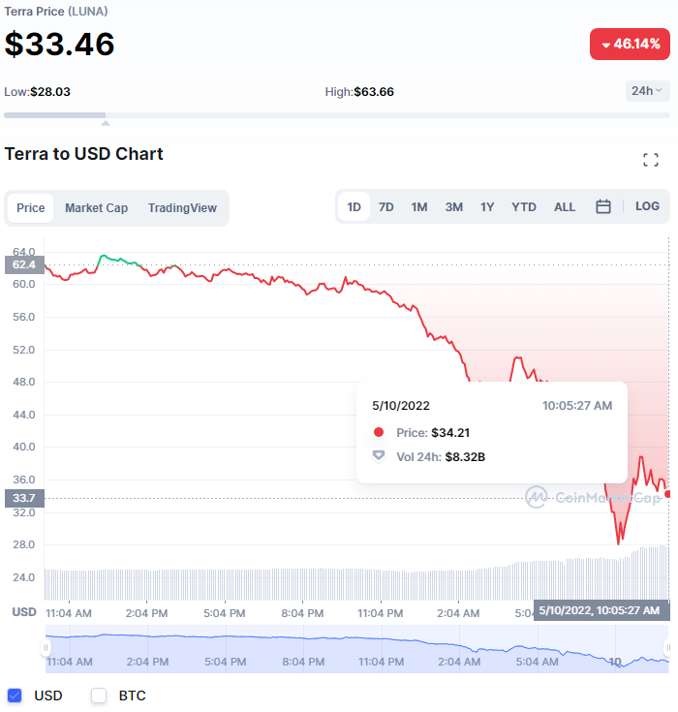Open the calendar date range picker

[x=602, y=207]
